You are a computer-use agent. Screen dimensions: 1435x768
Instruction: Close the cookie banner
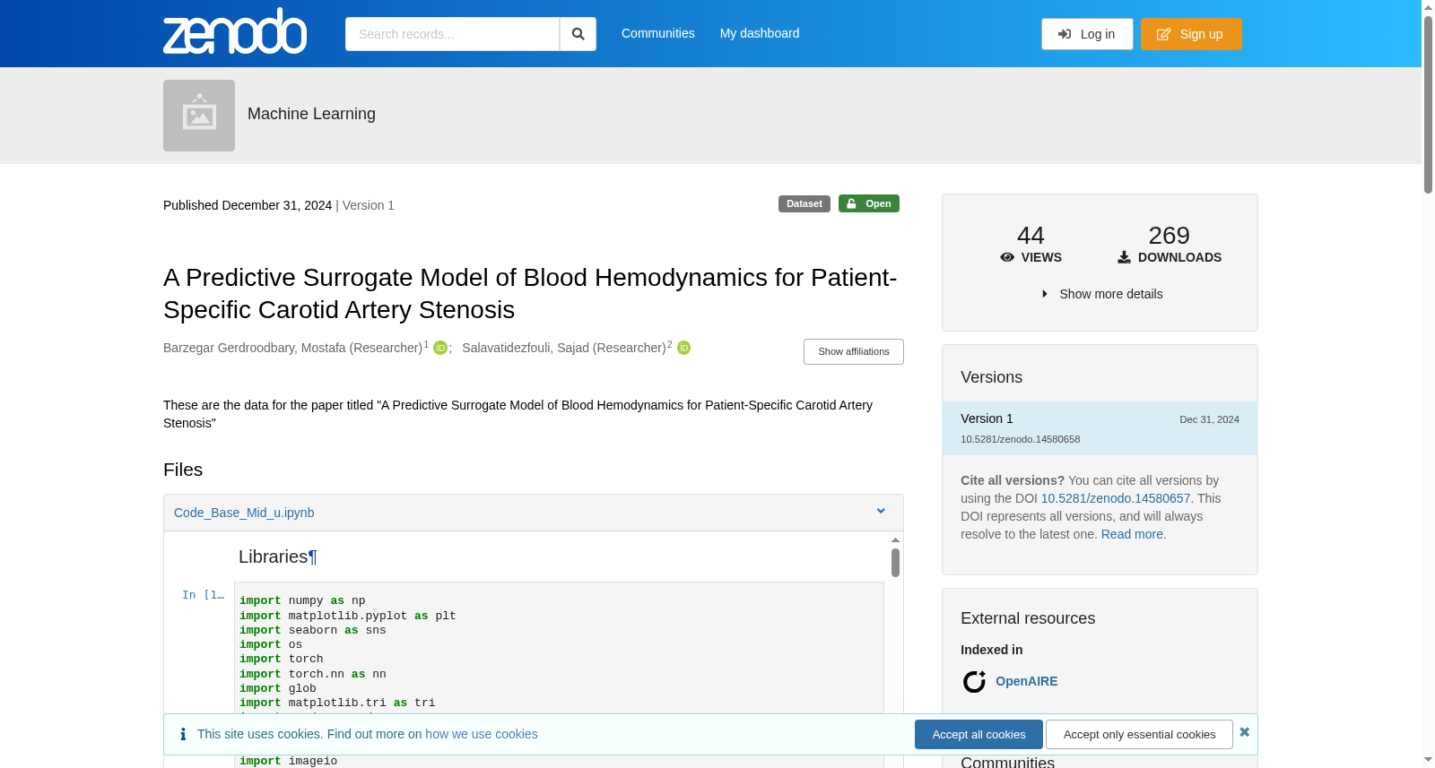pyautogui.click(x=1245, y=732)
